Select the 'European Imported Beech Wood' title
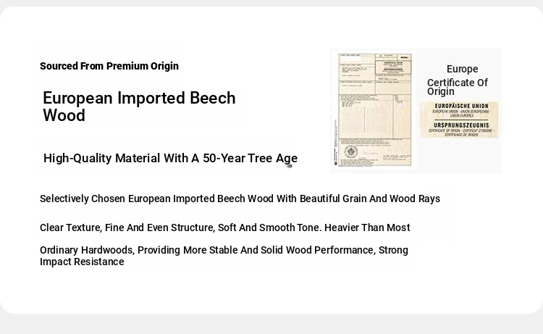Screen dimensions: 543x334 coord(139,107)
